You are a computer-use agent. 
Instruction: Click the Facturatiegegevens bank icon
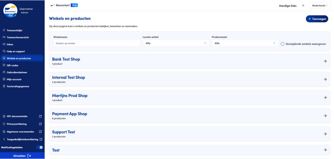pyautogui.click(x=4, y=87)
